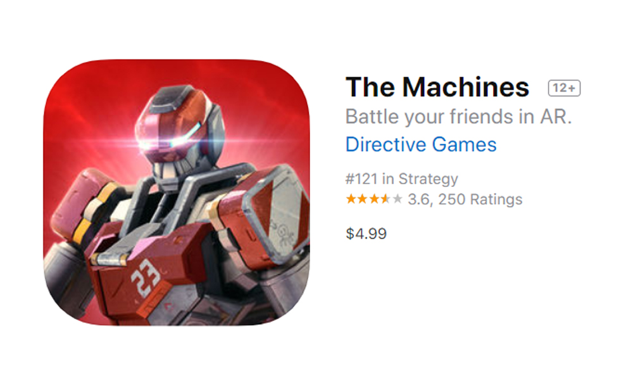Open the Directive Games developer link
This screenshot has height=380, width=633.
(x=421, y=144)
